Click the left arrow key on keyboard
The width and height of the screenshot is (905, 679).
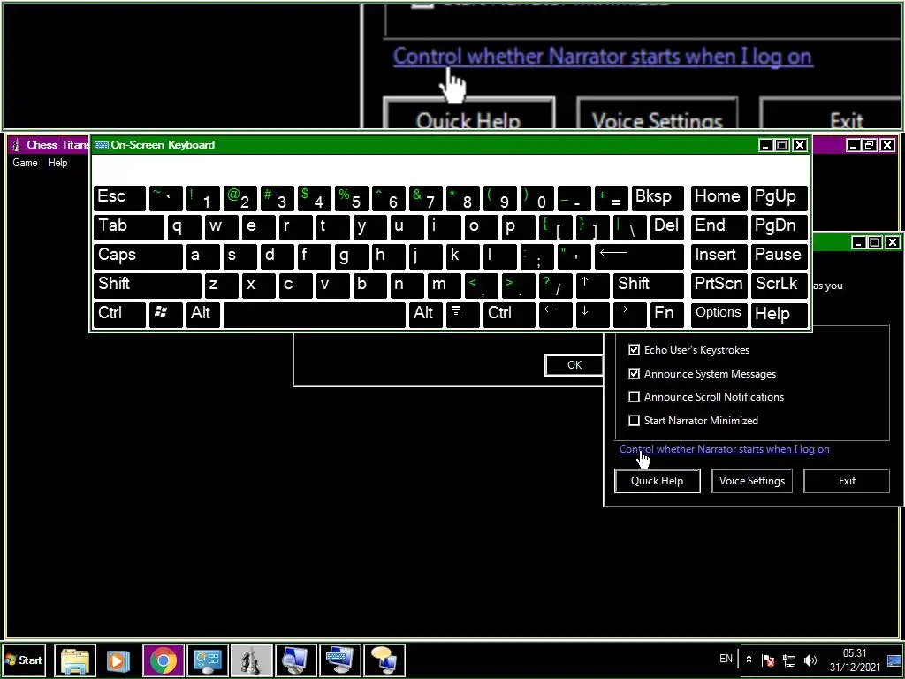click(555, 314)
